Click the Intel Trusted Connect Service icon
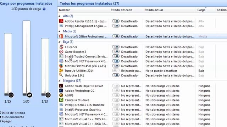The width and height of the screenshot is (227, 127). 61,56
